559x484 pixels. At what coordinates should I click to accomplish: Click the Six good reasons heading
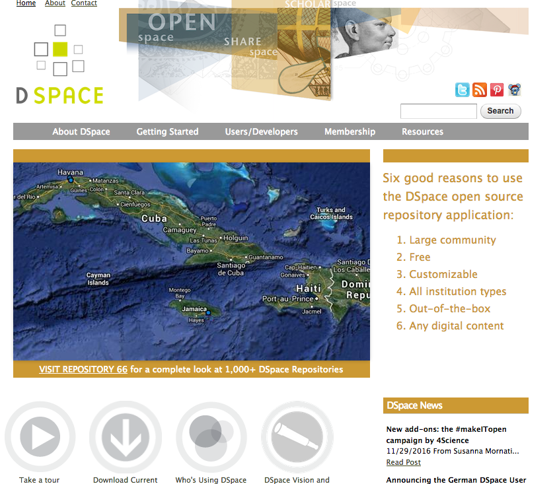[453, 197]
